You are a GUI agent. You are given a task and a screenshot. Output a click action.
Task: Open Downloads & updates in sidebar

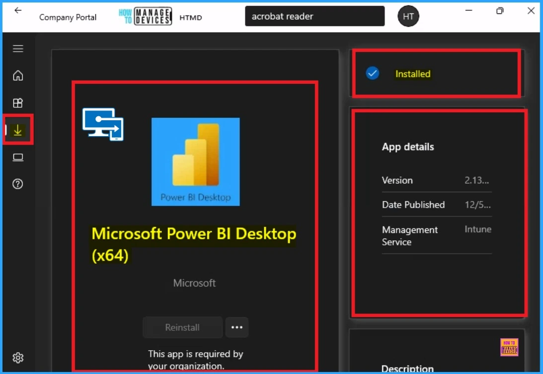18,130
